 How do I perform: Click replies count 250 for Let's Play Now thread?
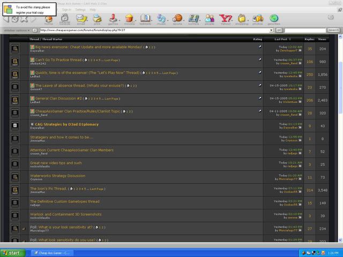point(310,75)
